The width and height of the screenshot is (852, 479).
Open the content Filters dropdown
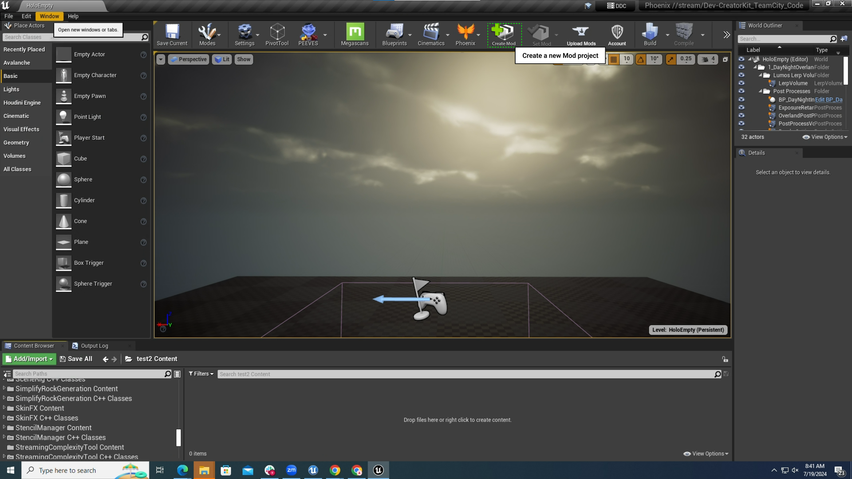tap(201, 374)
